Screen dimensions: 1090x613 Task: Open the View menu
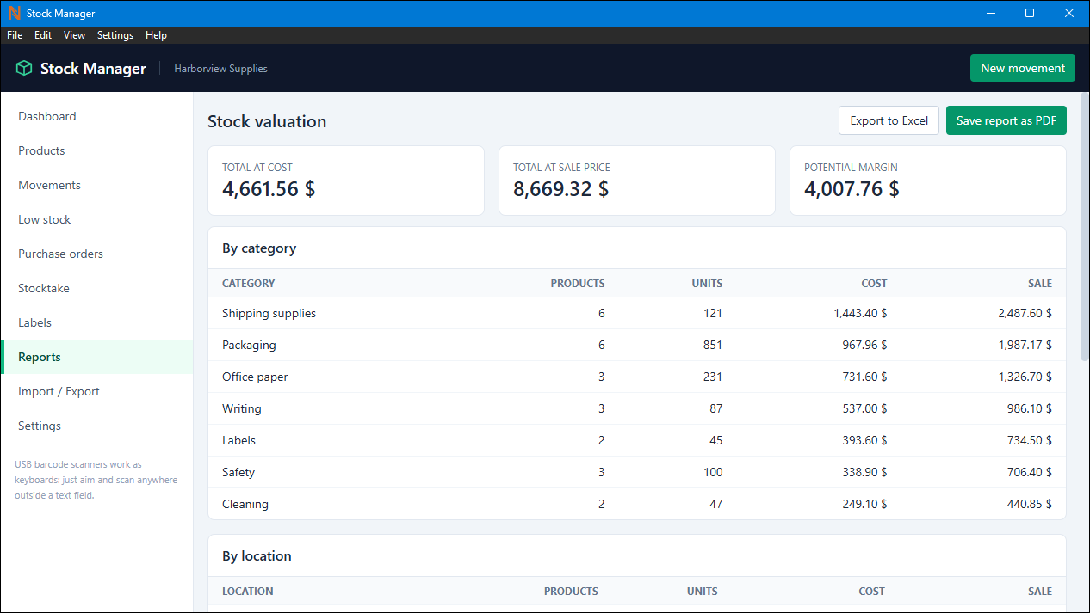[74, 35]
